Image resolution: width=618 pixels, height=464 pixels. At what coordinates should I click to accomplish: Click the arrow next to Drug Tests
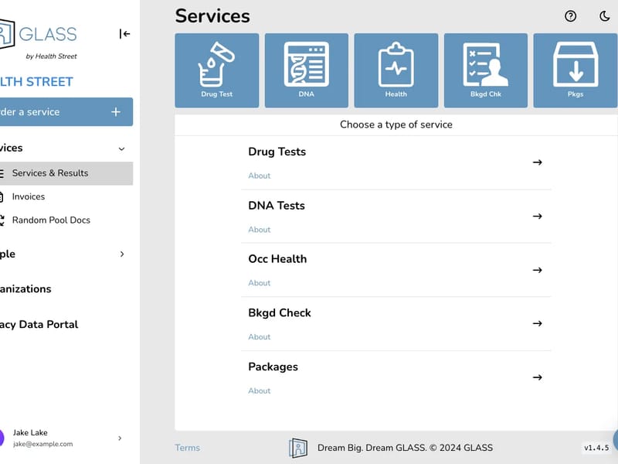[537, 162]
